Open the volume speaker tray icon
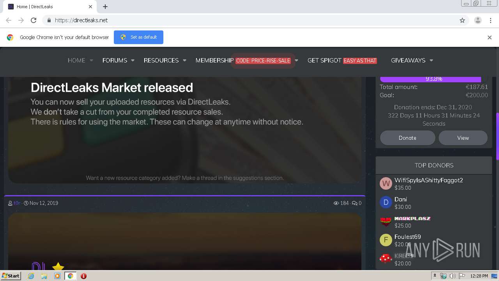This screenshot has height=281, width=499. 453,276
